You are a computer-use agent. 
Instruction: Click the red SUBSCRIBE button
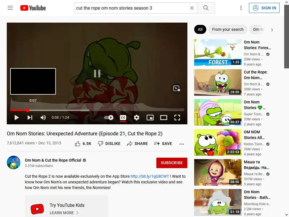point(172,163)
